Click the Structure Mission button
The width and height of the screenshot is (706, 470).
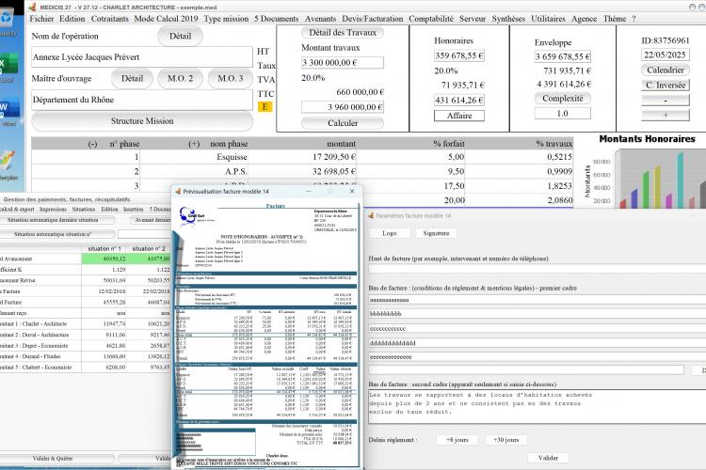(x=142, y=121)
